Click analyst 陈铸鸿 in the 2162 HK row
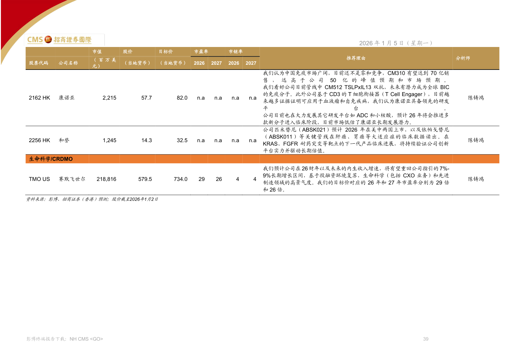The image size is (507, 359). click(x=476, y=98)
